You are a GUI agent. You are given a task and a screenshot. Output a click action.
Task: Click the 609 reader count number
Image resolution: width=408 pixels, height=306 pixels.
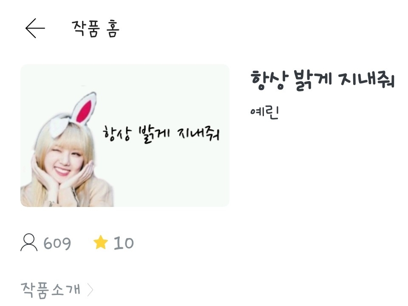(x=57, y=243)
